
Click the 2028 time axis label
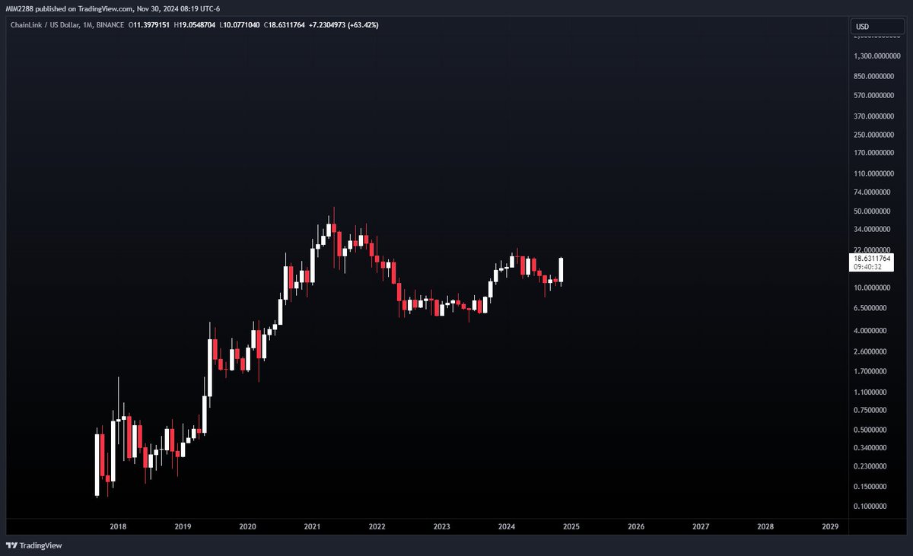coord(766,526)
